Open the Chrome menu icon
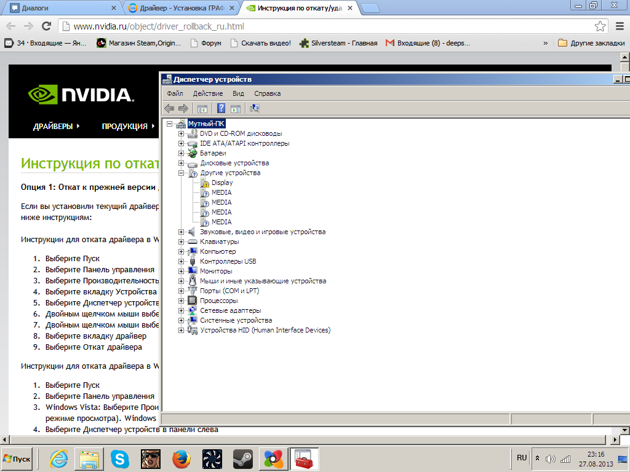 tap(620, 26)
